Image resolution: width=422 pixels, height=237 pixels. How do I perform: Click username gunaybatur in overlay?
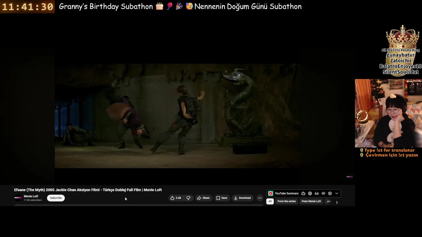pos(401,56)
